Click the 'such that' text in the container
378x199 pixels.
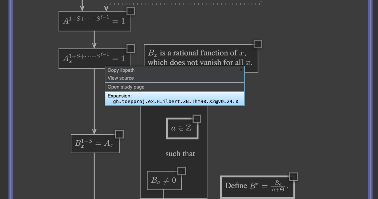180,154
